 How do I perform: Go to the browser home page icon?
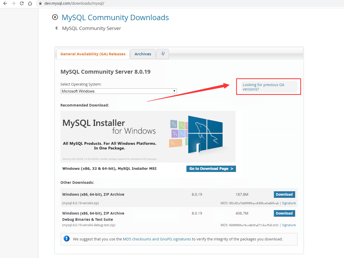(30, 3)
